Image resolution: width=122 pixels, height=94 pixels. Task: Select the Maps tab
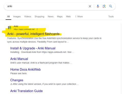click(x=60, y=17)
